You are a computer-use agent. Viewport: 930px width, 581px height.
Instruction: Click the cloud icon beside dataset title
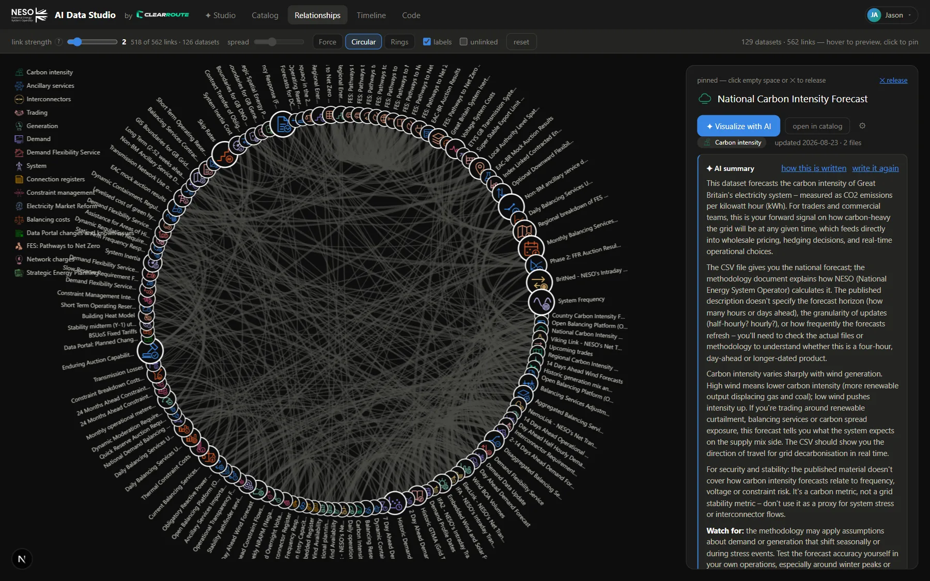tap(705, 99)
